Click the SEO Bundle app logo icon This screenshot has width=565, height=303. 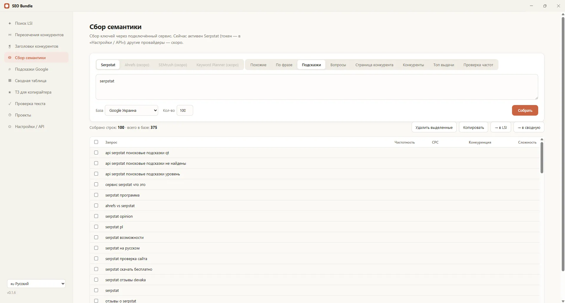(6, 6)
